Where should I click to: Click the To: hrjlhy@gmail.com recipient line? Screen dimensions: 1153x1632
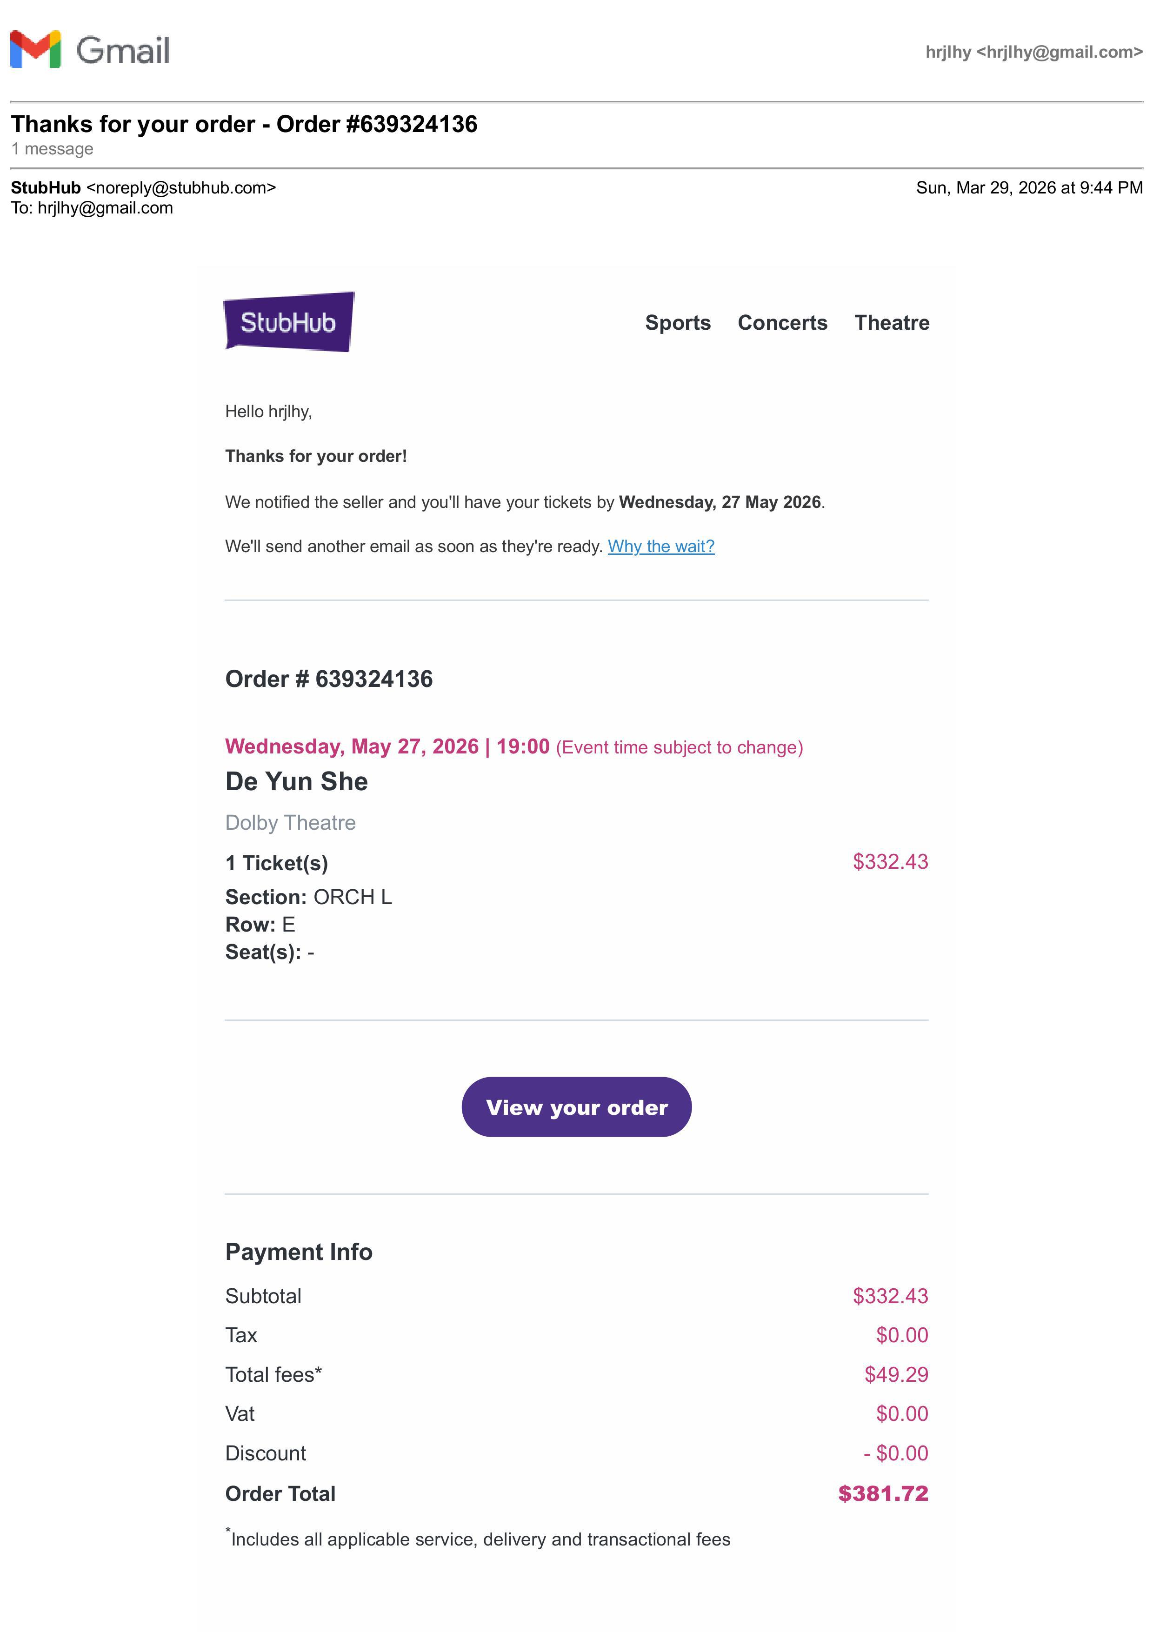pyautogui.click(x=92, y=208)
